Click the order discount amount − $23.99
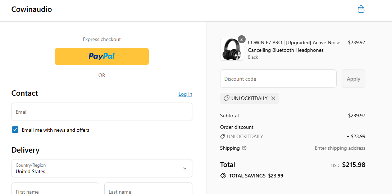 [x=356, y=137]
